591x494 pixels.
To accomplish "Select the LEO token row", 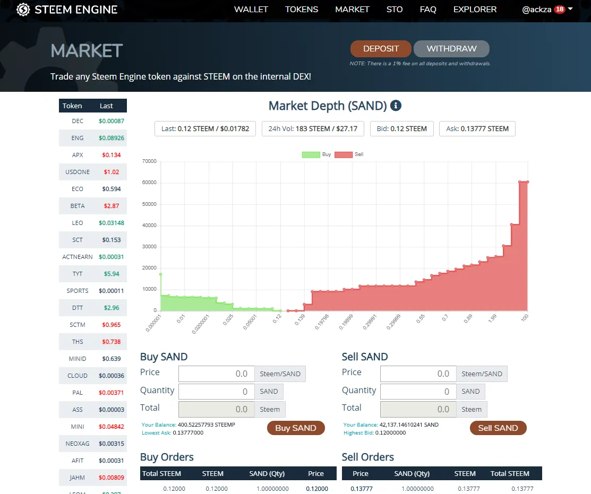I will 93,222.
